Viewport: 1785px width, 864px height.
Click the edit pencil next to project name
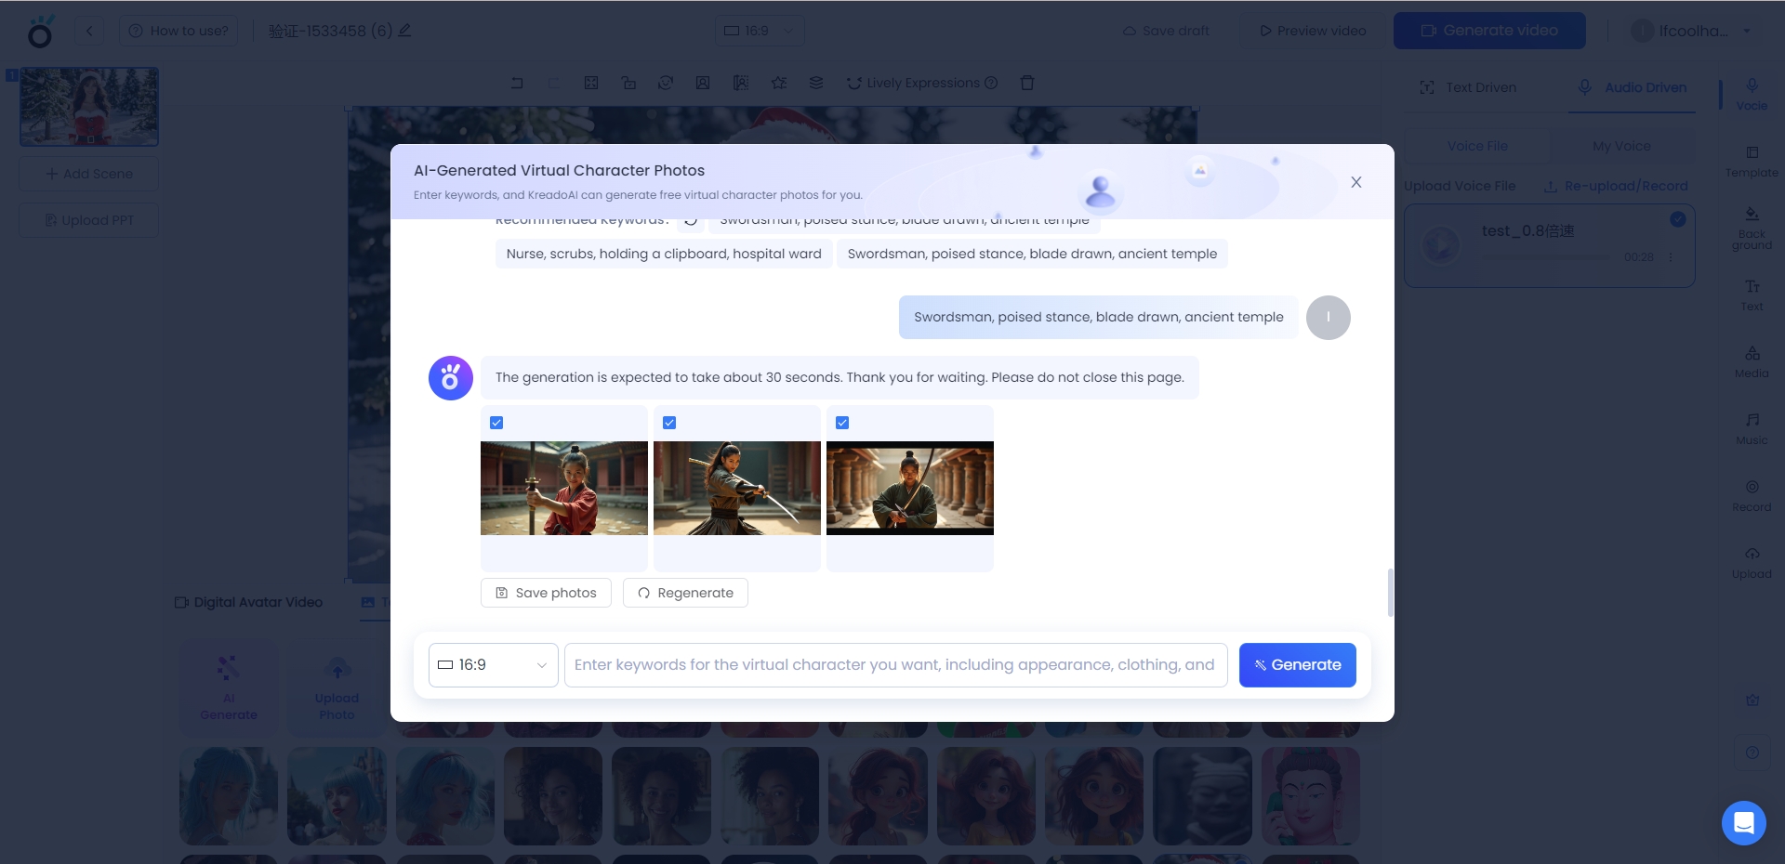tap(404, 31)
